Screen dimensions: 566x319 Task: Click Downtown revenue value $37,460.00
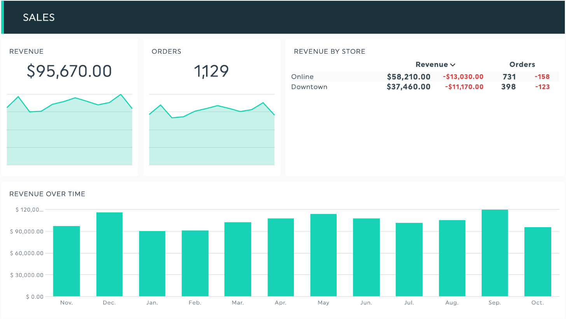tap(409, 87)
